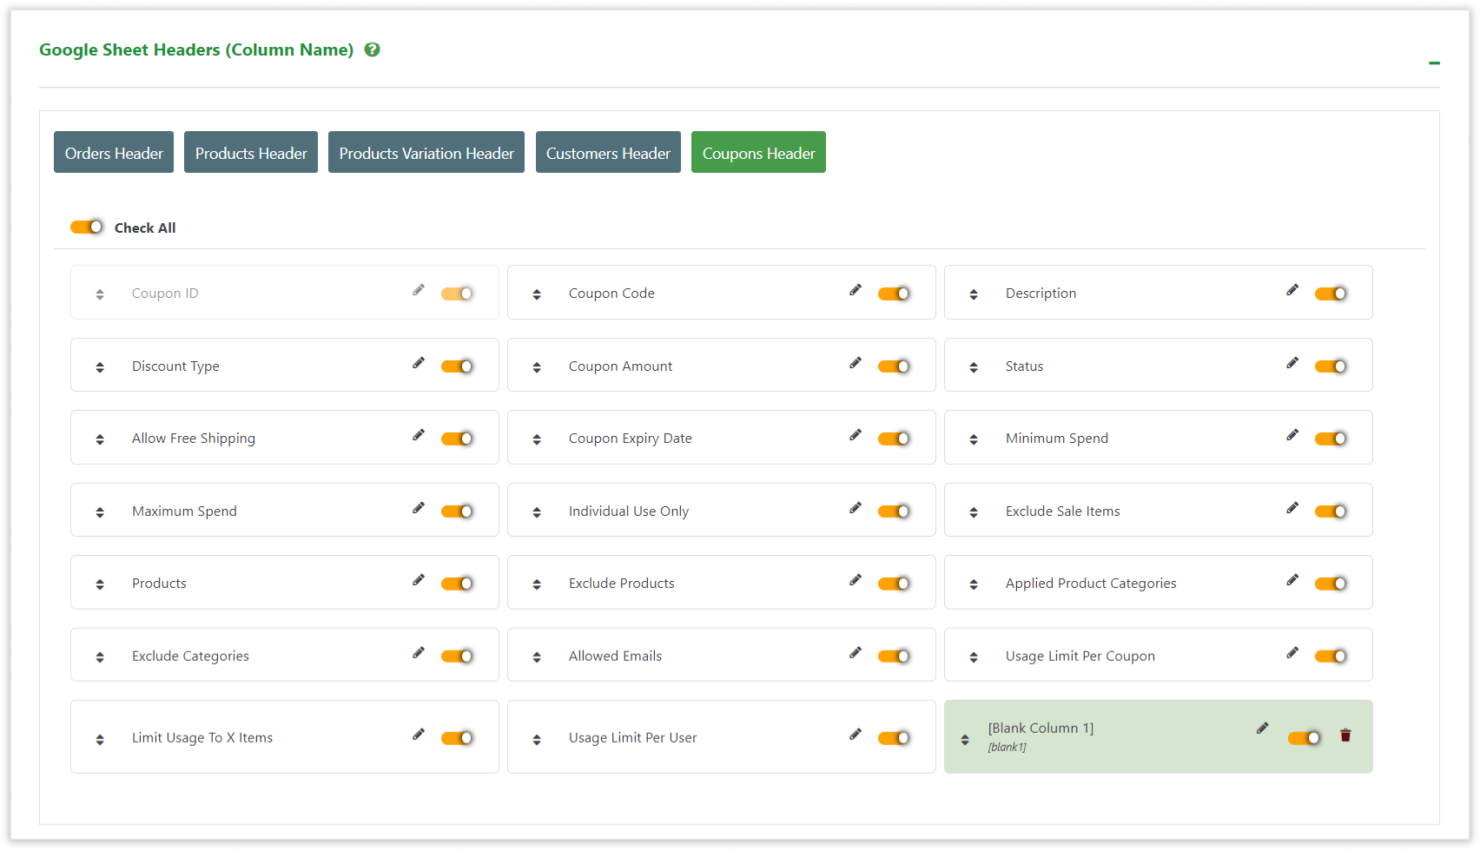Image resolution: width=1480 pixels, height=851 pixels.
Task: Open the Customers Header tab
Action: [608, 152]
